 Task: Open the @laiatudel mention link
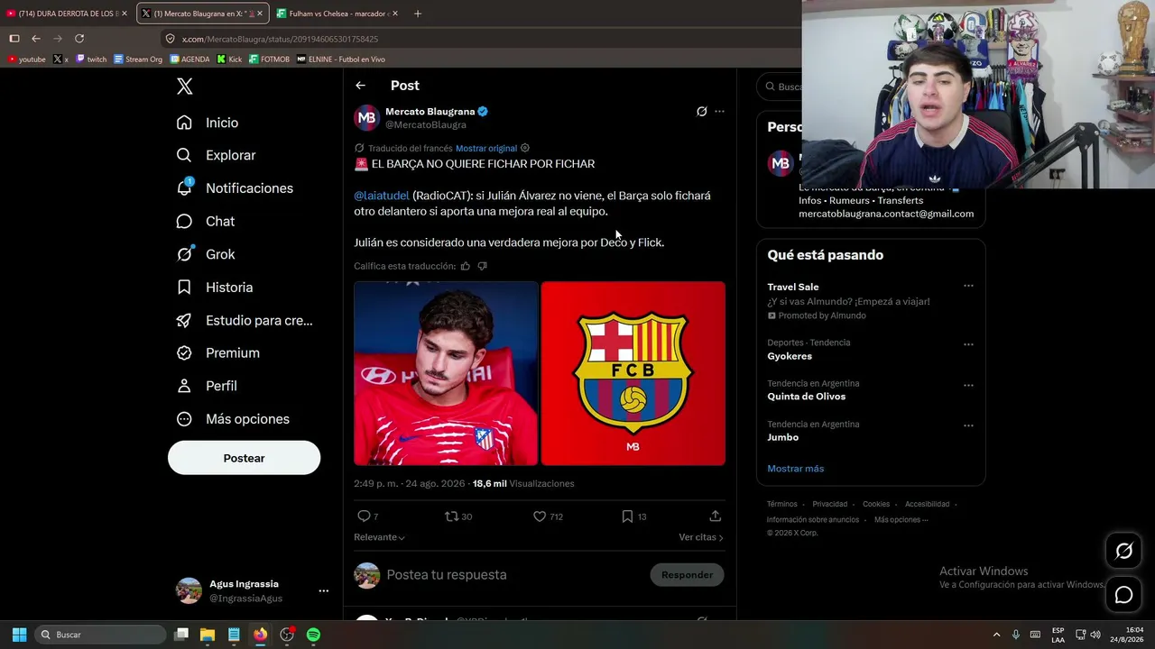point(382,196)
